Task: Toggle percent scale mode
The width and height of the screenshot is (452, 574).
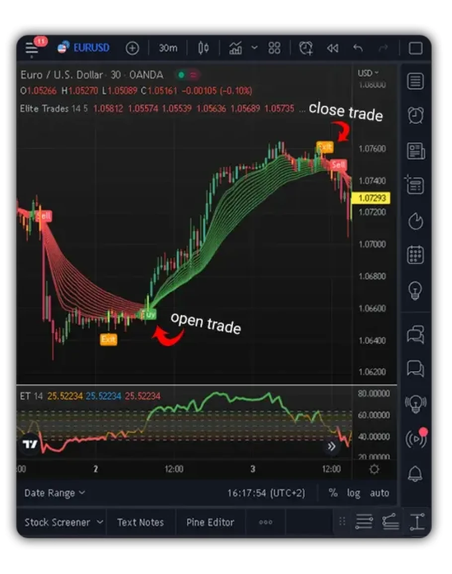Action: (x=333, y=492)
